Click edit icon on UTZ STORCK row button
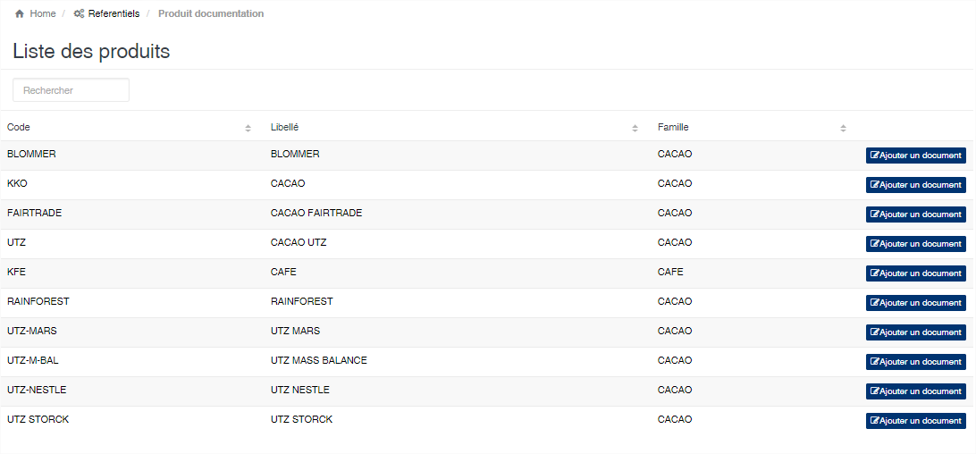 tap(874, 421)
